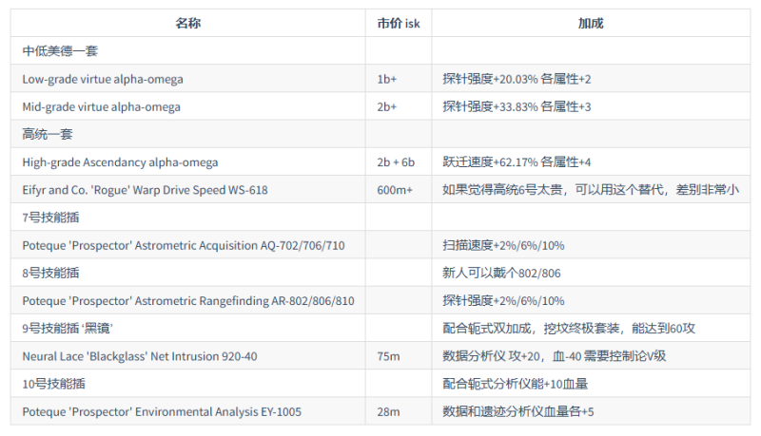Viewport: 761px width, 436px height.
Task: Click Low-grade virtue alpha-omega name cell
Action: point(103,79)
